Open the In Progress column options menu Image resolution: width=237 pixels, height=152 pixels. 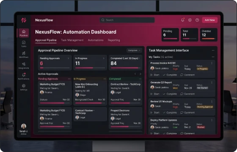point(105,79)
